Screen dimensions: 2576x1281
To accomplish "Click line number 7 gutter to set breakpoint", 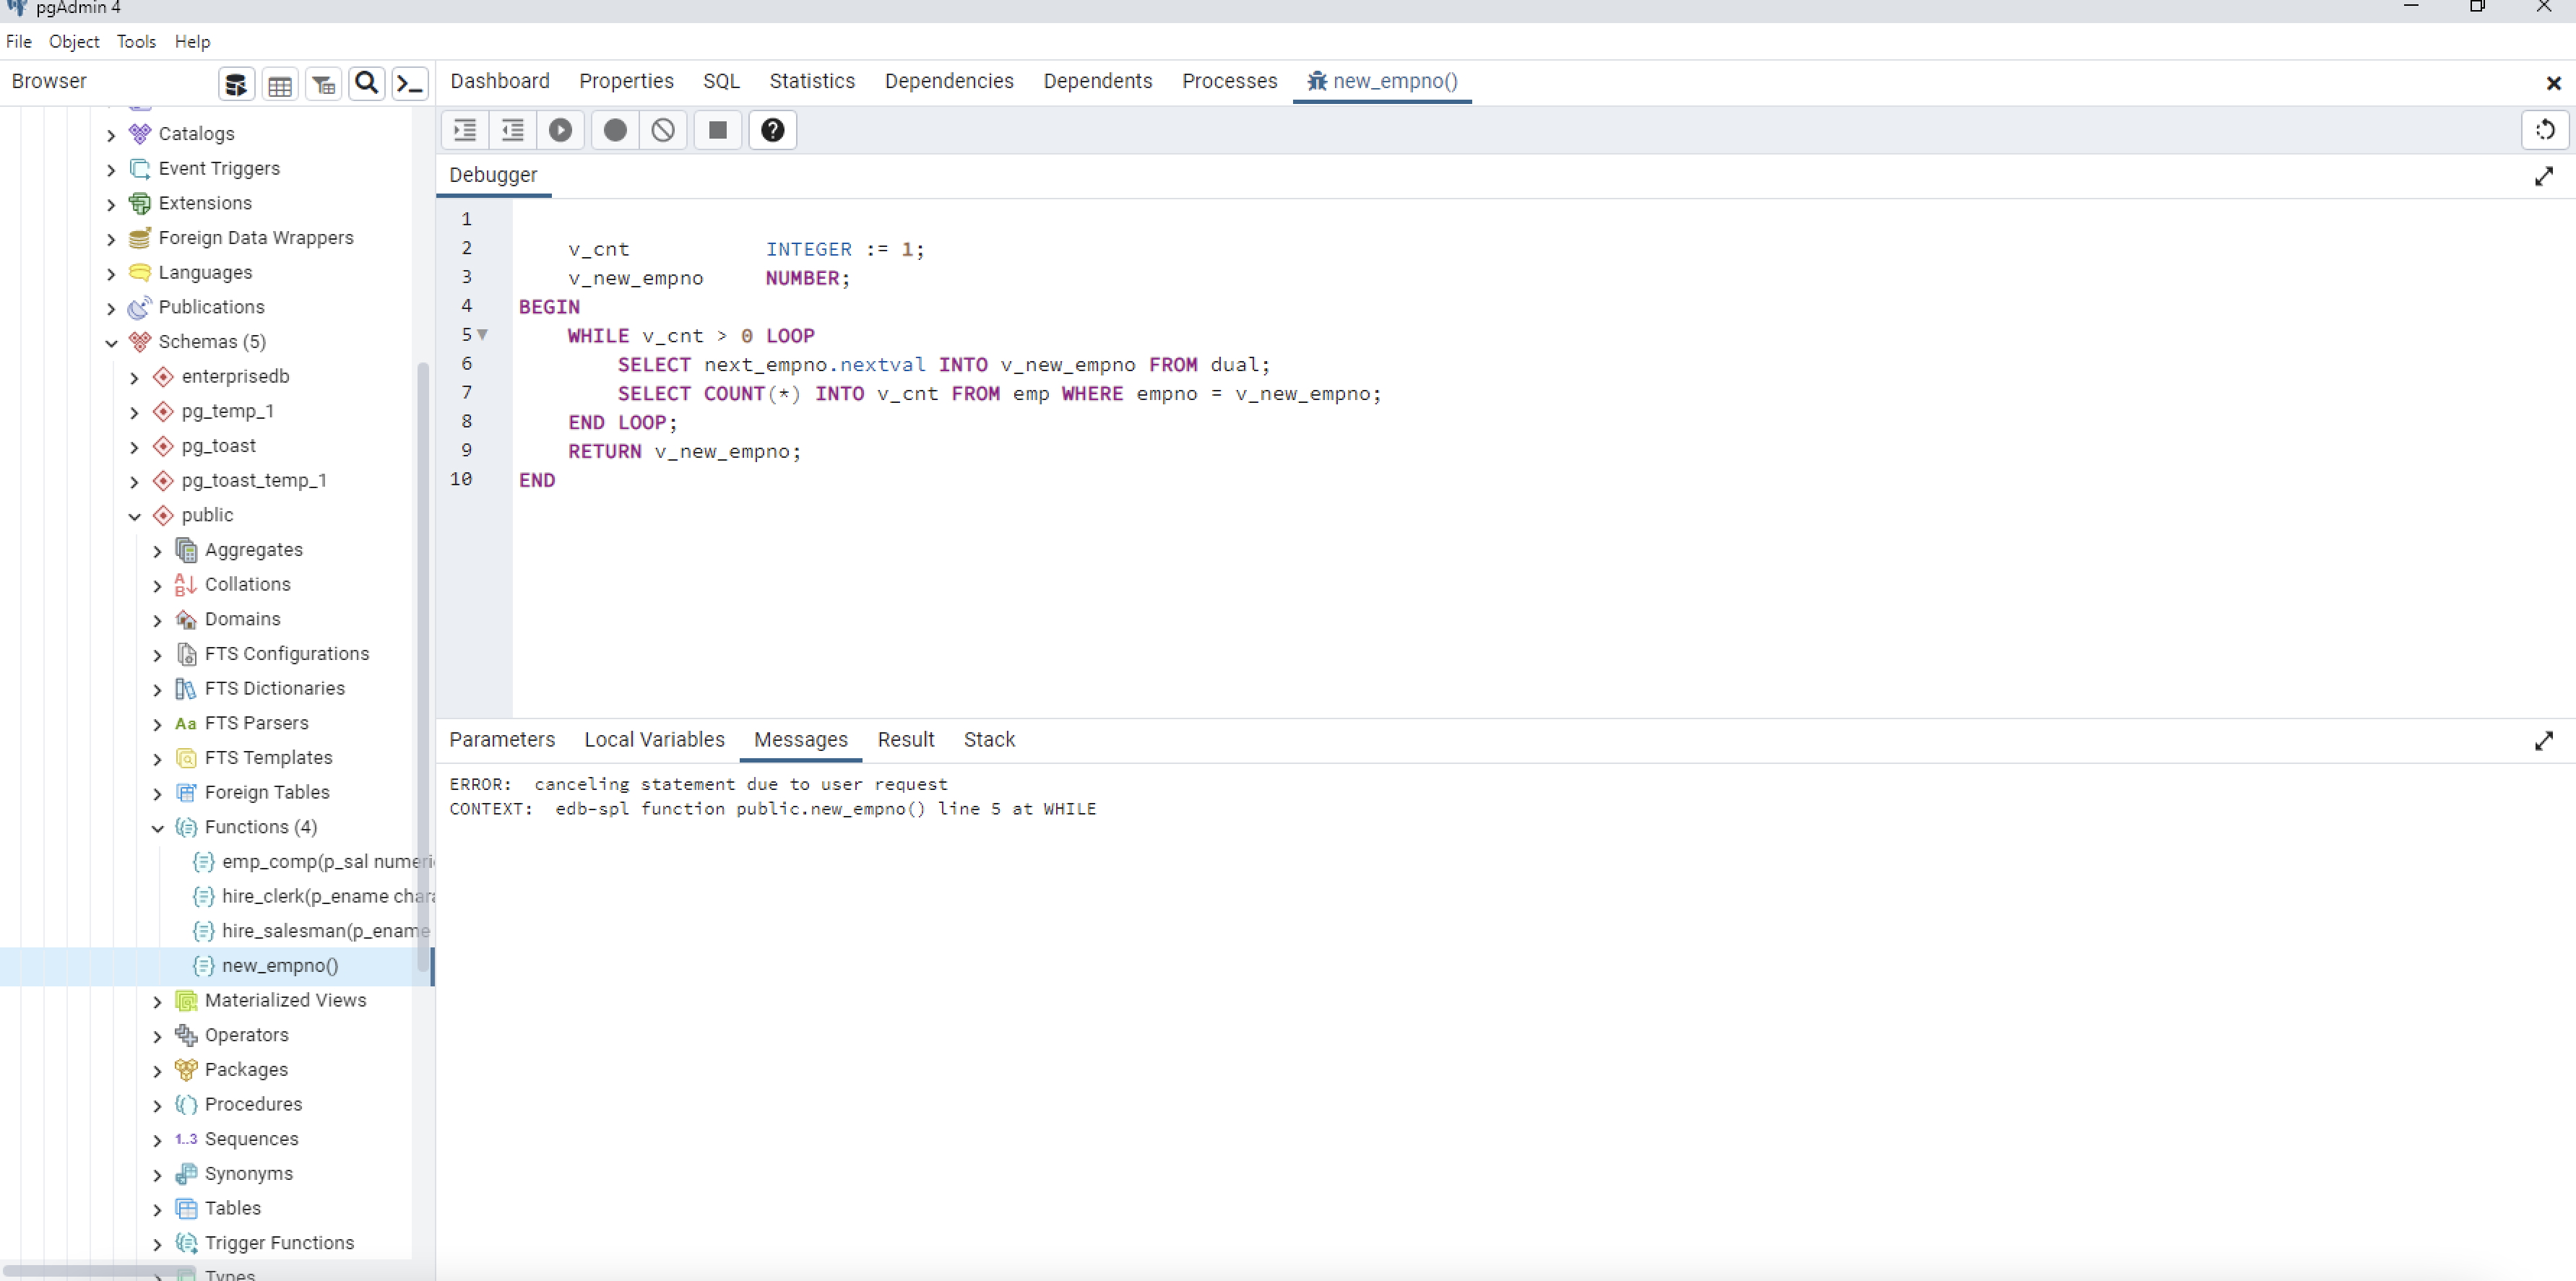I will click(x=466, y=393).
